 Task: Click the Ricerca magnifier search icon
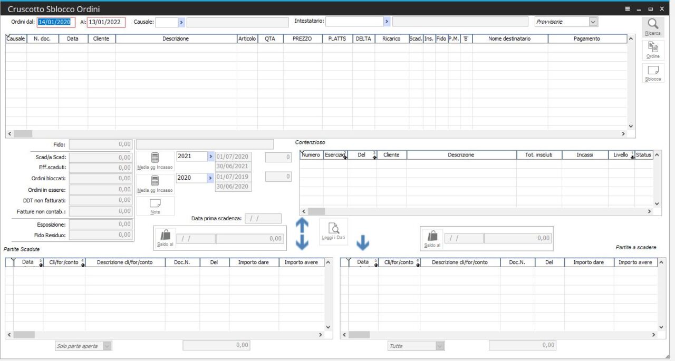653,24
